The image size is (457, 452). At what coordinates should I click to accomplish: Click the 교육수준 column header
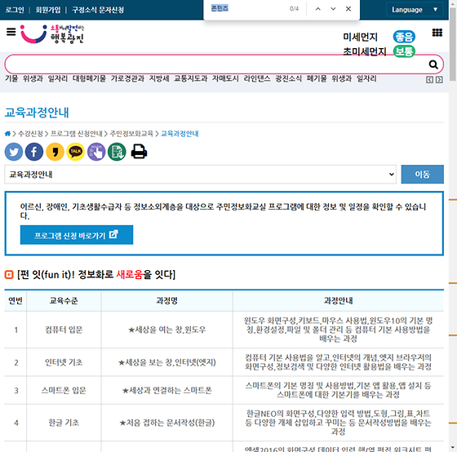tap(64, 301)
